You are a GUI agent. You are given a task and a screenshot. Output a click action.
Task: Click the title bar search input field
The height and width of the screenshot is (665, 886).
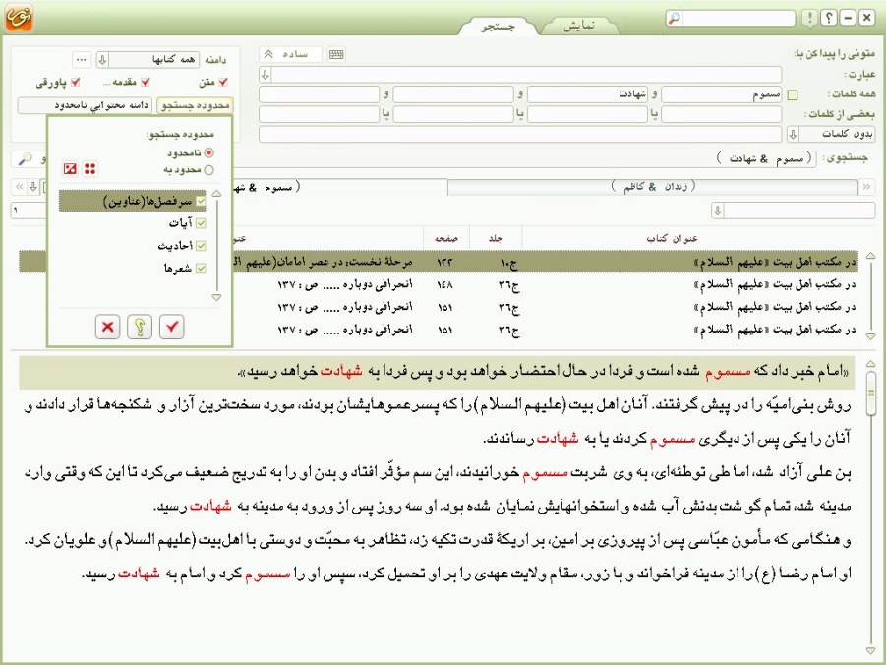tap(738, 18)
